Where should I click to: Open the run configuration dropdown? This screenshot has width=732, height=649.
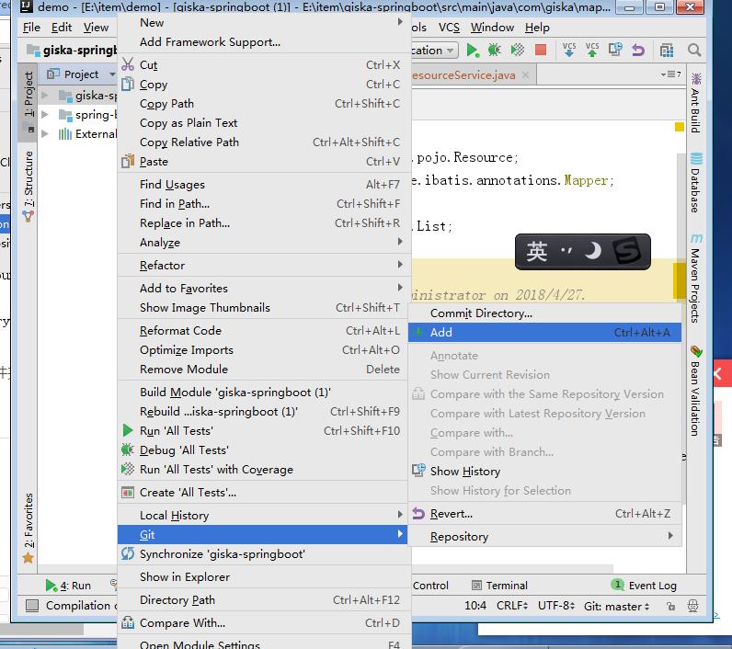coord(434,50)
